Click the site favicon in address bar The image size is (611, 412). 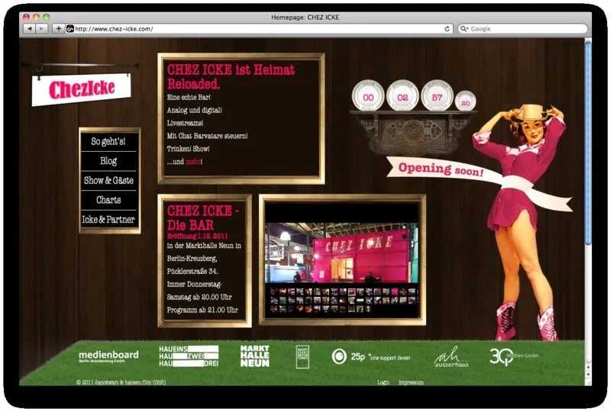click(x=70, y=28)
